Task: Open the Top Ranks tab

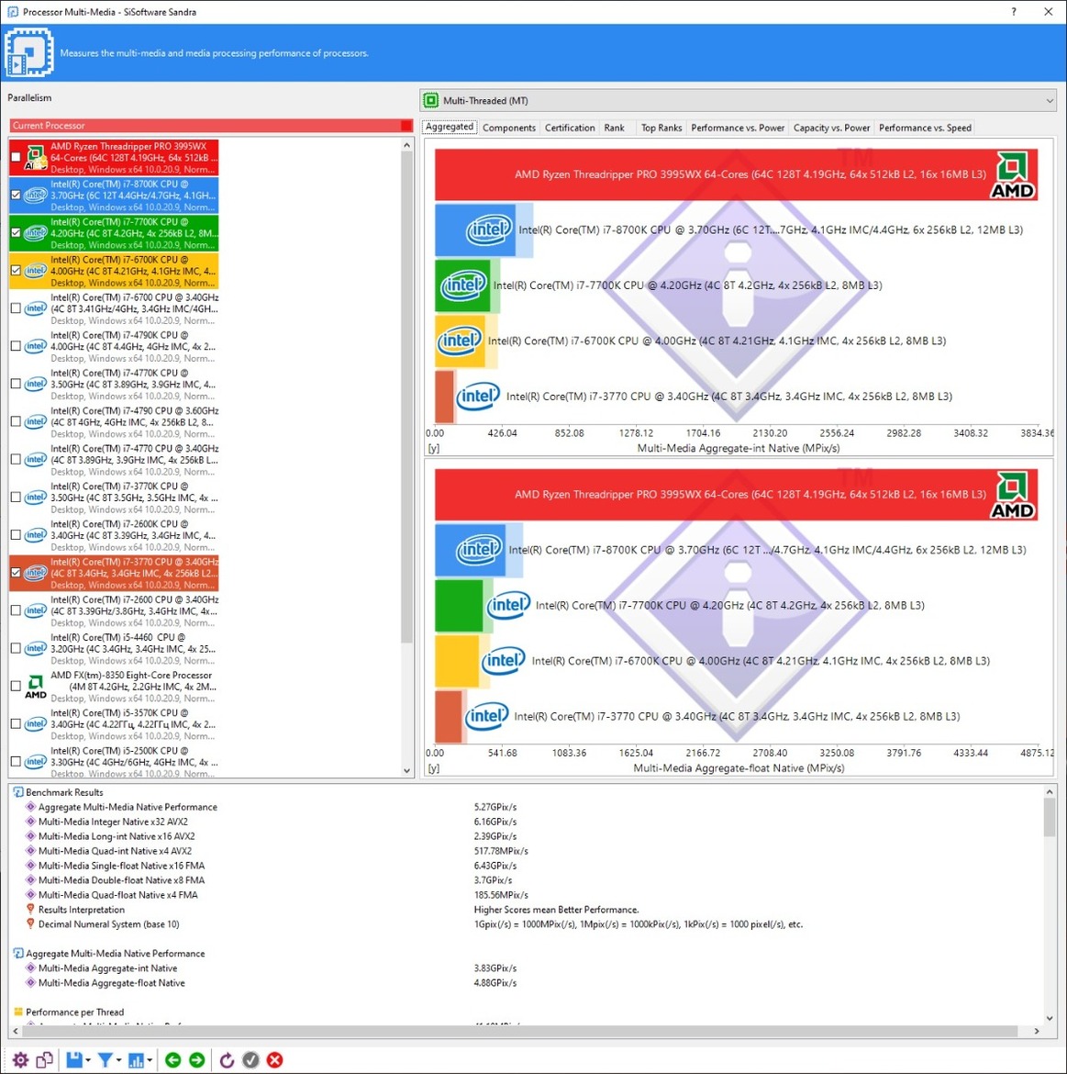Action: coord(661,128)
